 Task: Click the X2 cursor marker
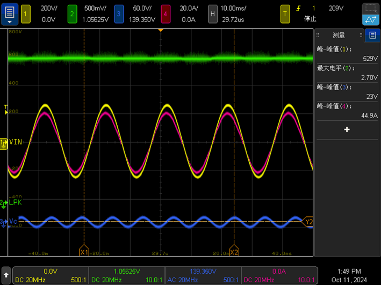[x=234, y=252]
